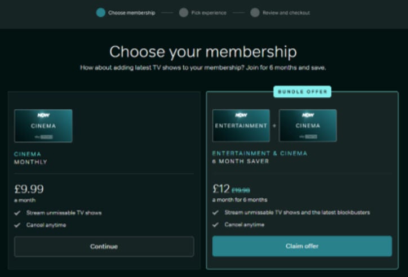The height and width of the screenshot is (277, 408).
Task: Select the Choose membership step label
Action: (x=132, y=13)
